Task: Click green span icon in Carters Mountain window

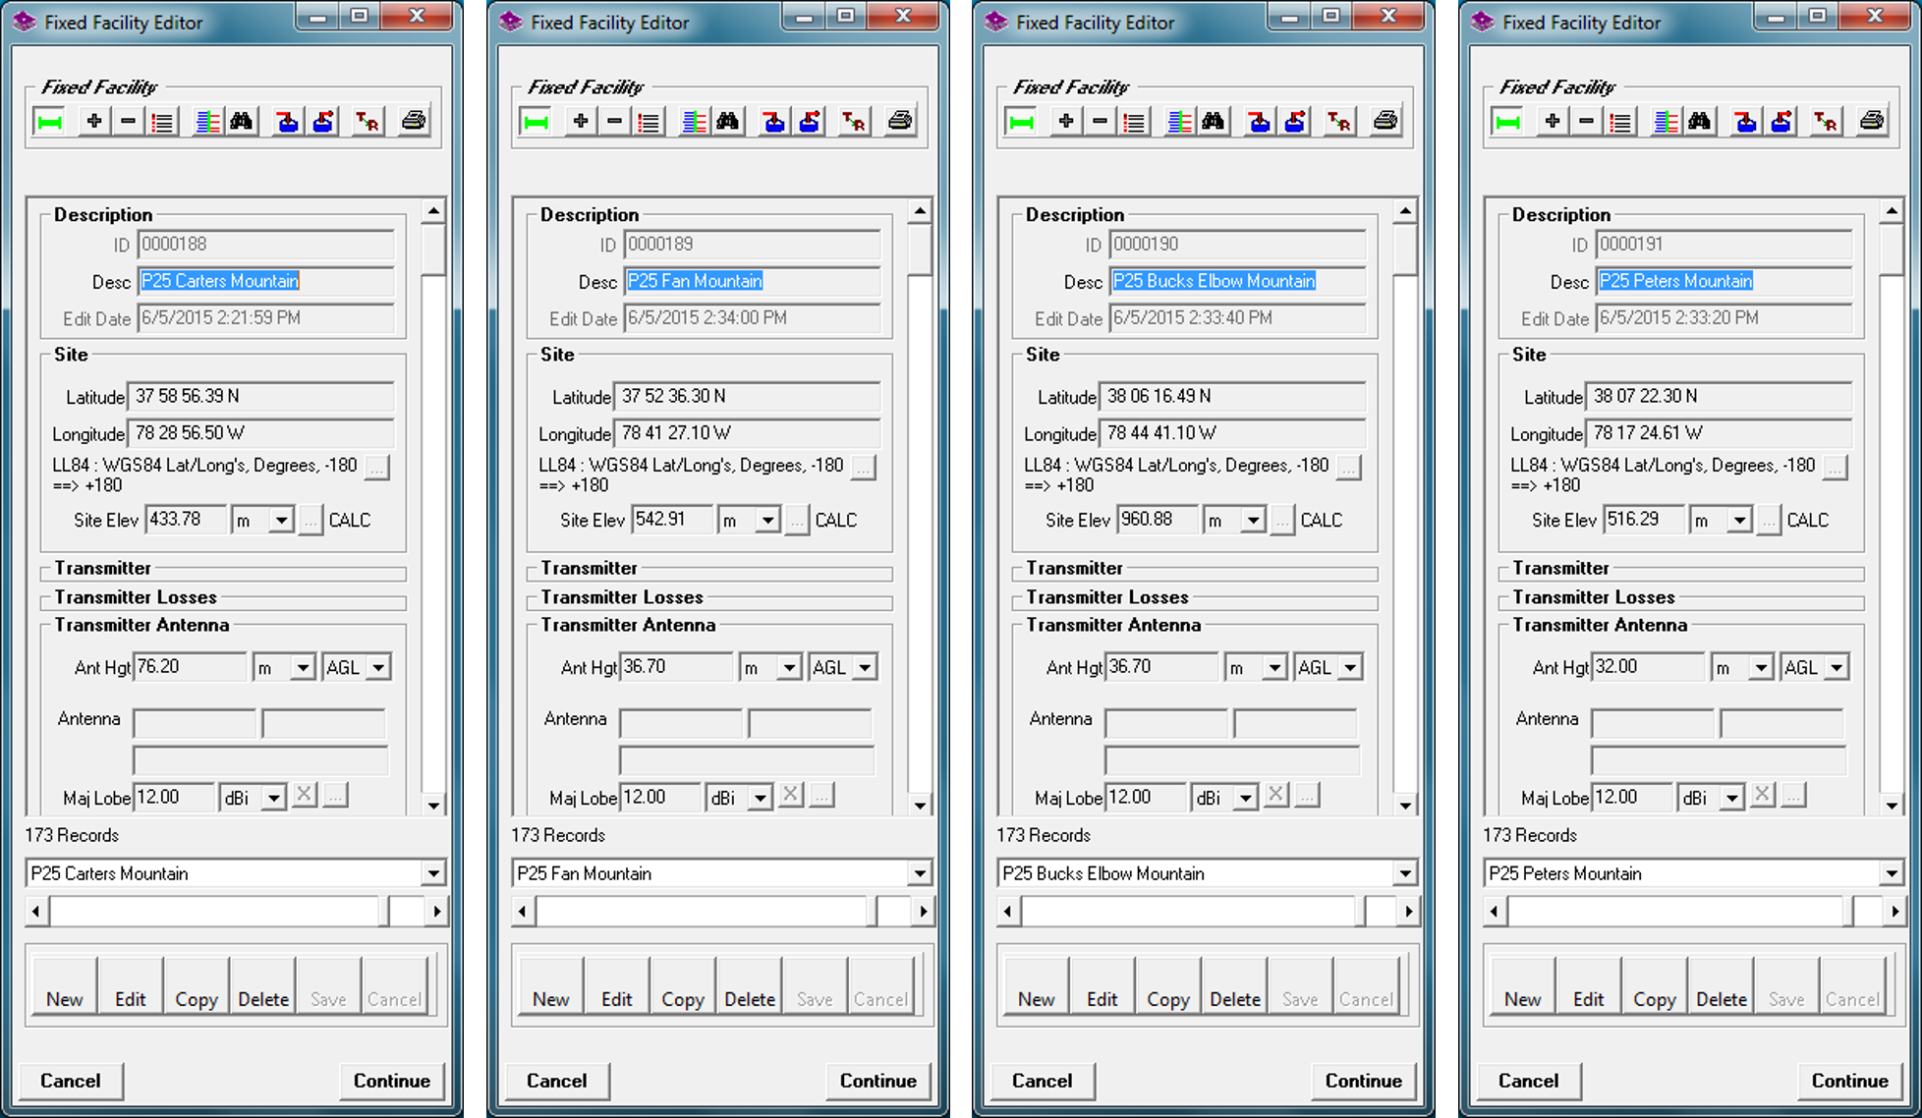Action: pyautogui.click(x=50, y=122)
